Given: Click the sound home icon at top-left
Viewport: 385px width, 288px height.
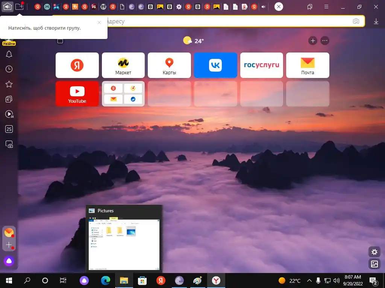Looking at the screenshot, I should pos(8,6).
